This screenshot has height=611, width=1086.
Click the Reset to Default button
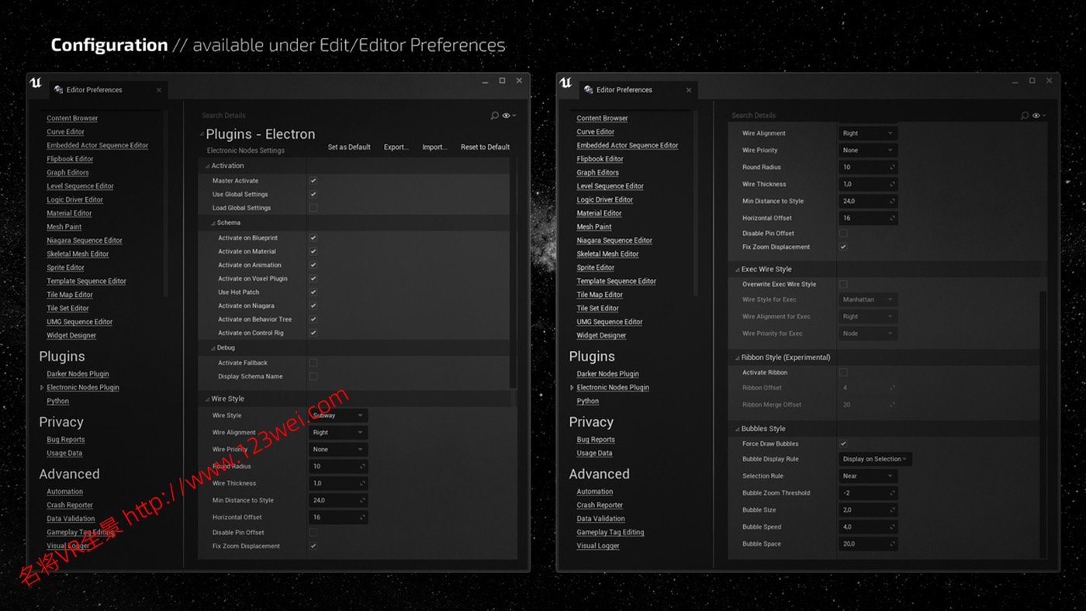(485, 147)
